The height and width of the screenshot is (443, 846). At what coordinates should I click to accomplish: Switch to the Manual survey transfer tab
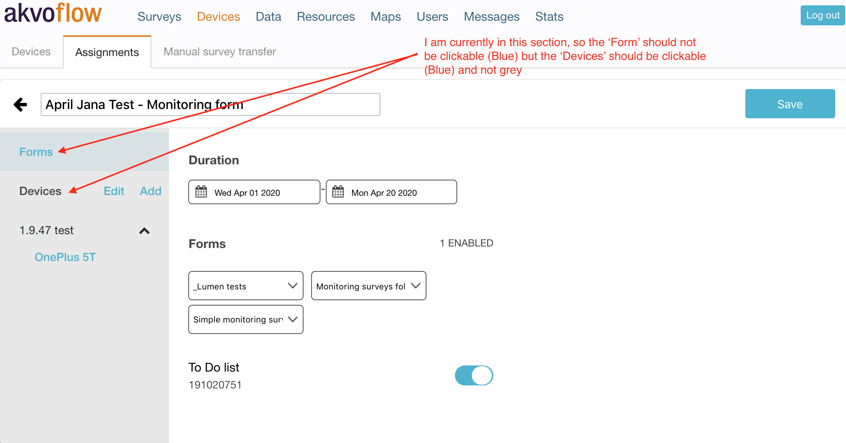(219, 51)
